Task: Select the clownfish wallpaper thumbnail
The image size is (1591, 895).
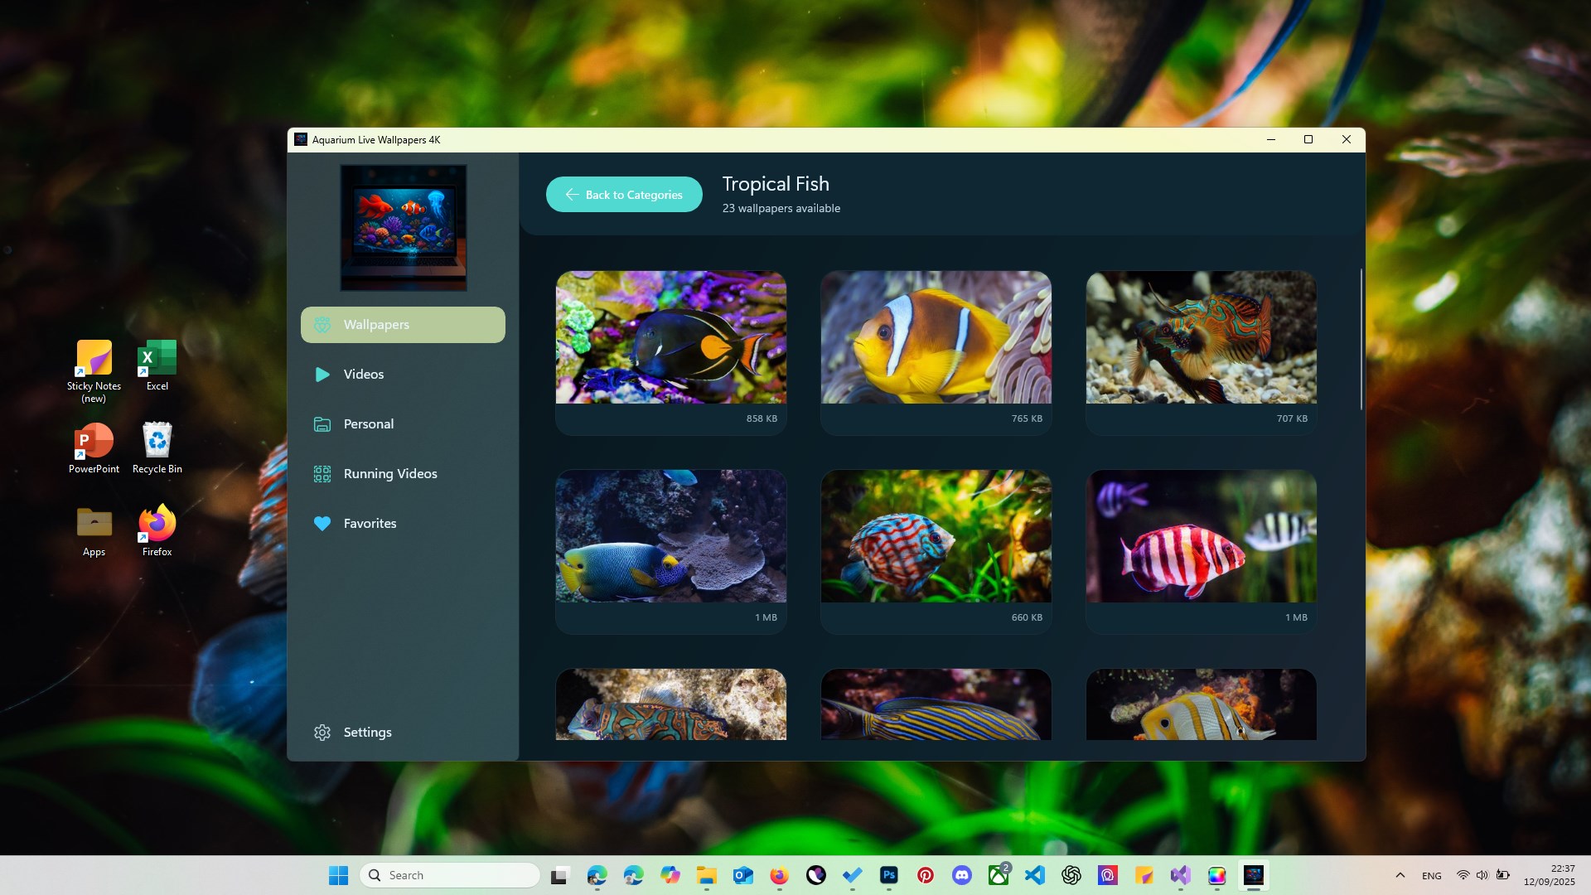Action: coord(936,337)
